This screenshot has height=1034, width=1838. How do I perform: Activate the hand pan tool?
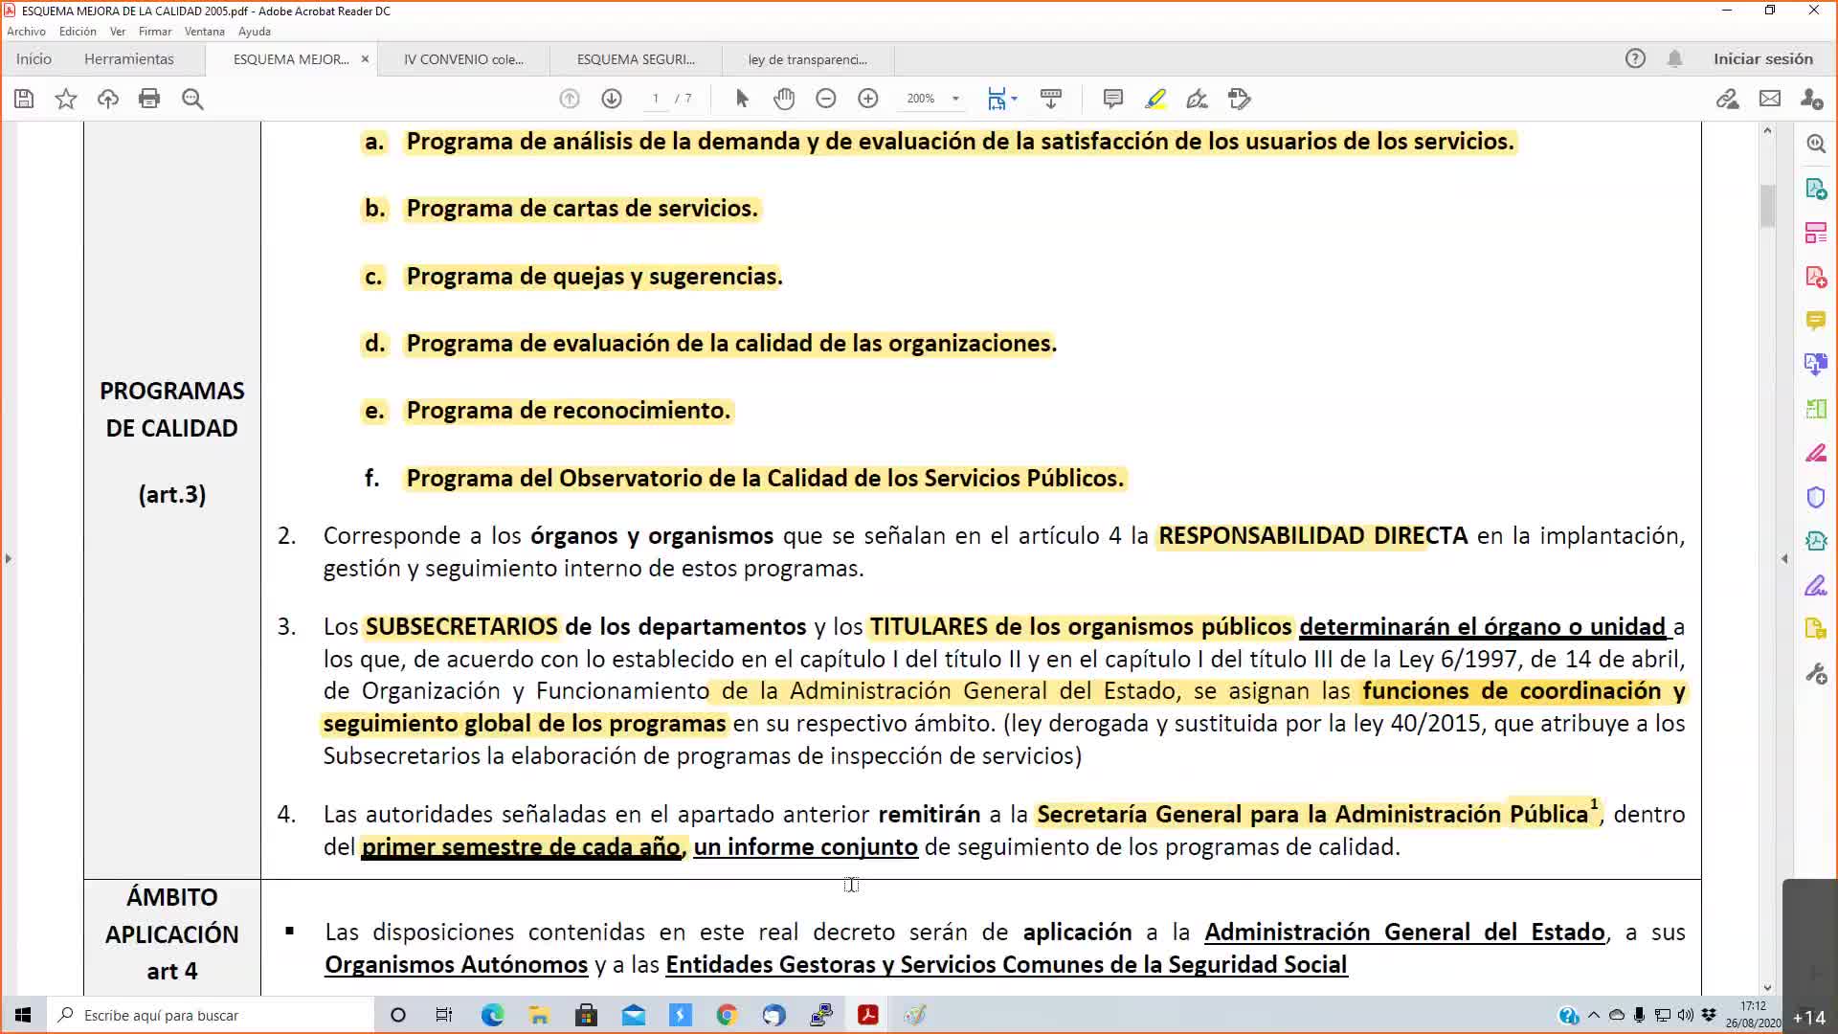tap(784, 99)
